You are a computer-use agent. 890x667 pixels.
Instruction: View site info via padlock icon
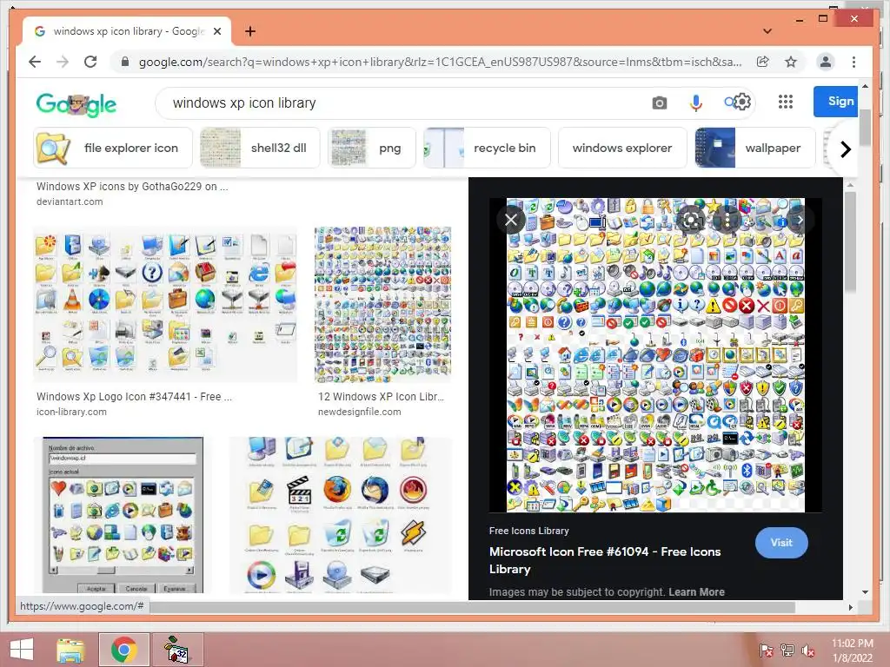pyautogui.click(x=125, y=62)
